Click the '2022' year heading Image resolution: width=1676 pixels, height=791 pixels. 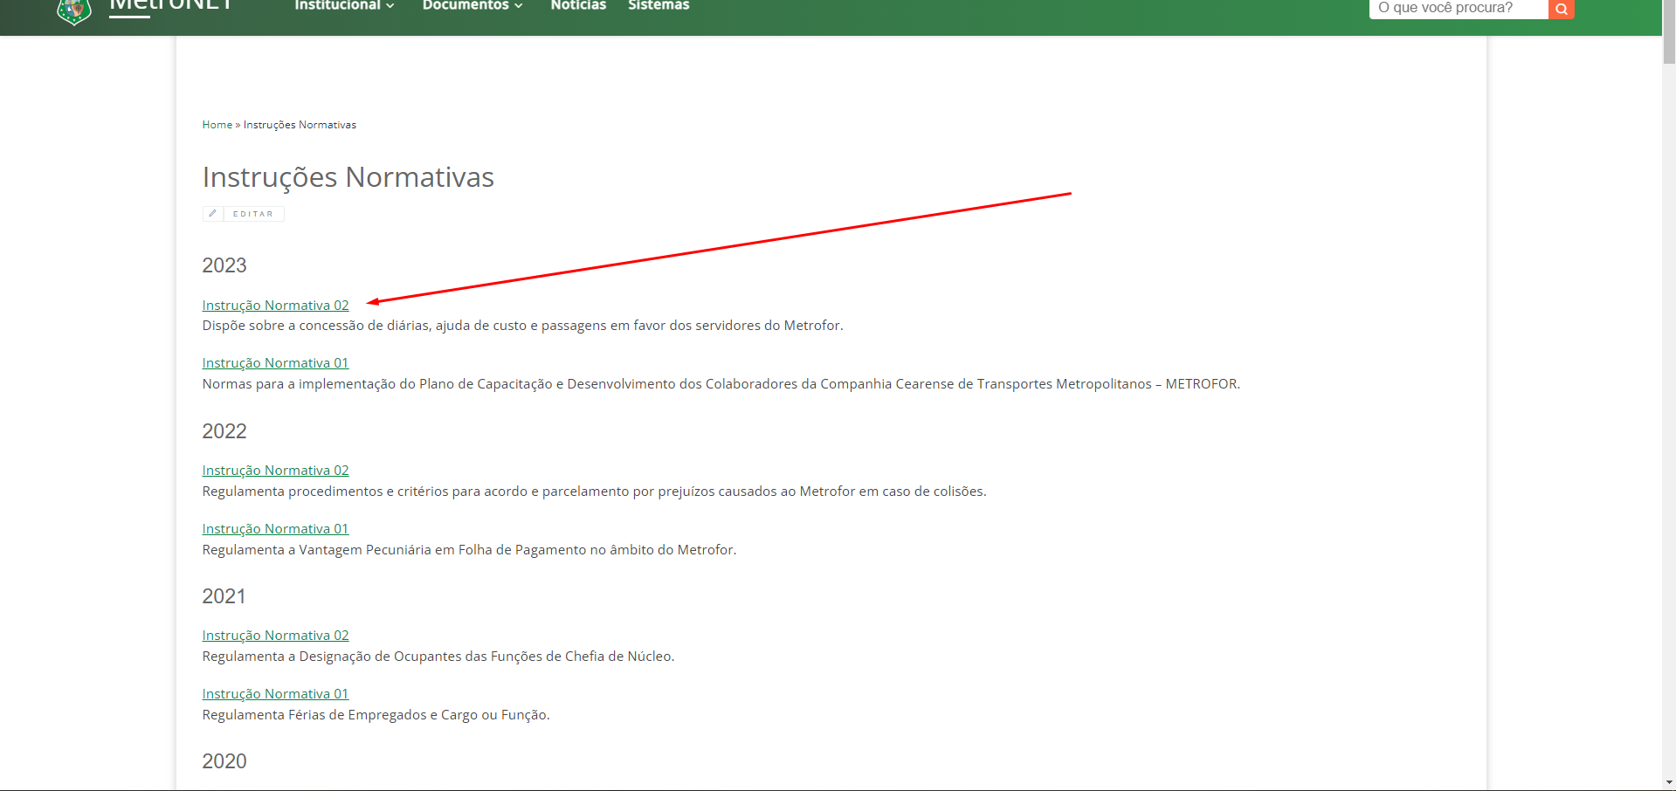coord(224,431)
